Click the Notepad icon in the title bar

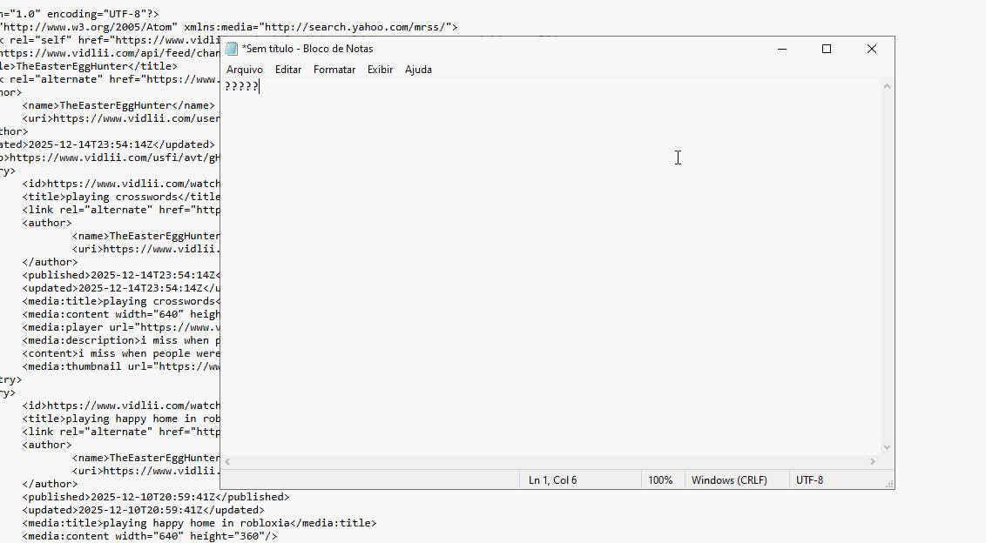click(x=232, y=49)
